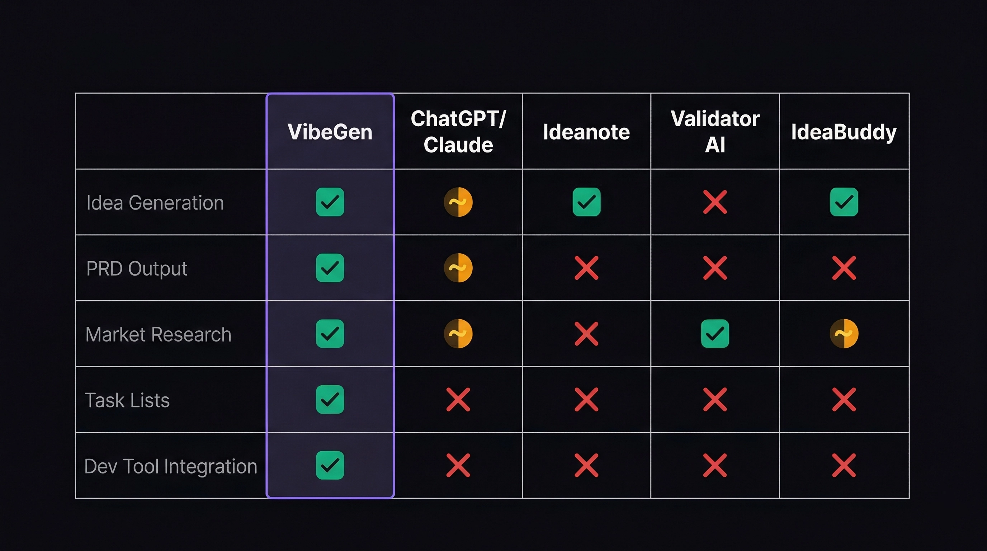
Task: Click VibeGen's Idea Generation green checkmark
Action: coord(330,202)
